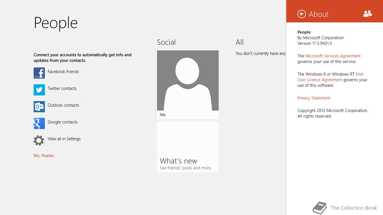Click the Facebook logo icon
The image size is (383, 215).
(x=39, y=73)
